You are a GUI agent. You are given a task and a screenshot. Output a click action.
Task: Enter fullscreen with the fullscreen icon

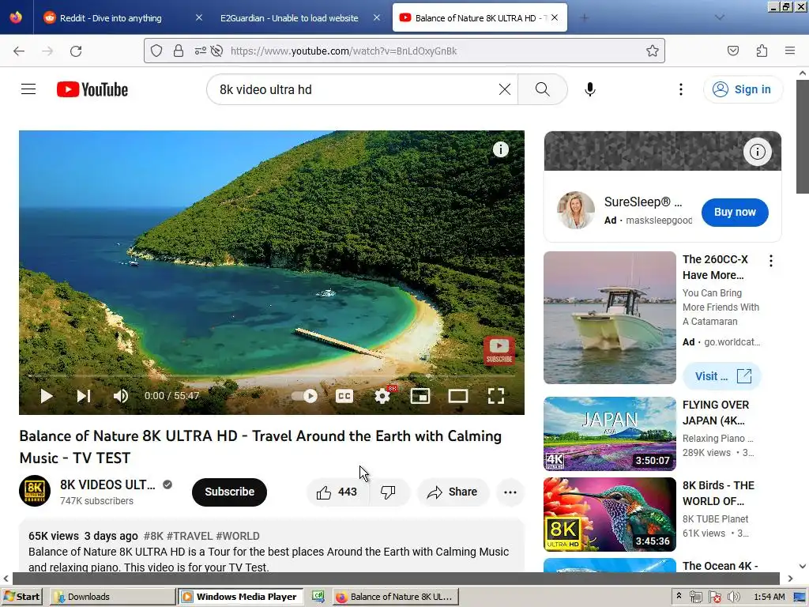[x=496, y=396]
